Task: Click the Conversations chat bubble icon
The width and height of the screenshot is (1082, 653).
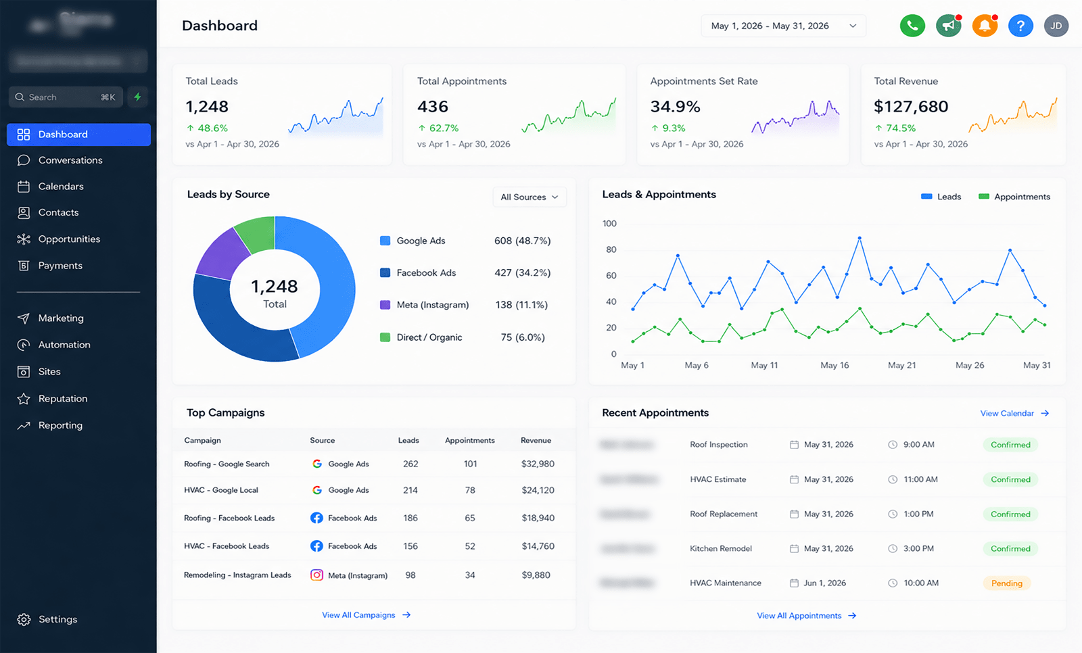Action: pyautogui.click(x=24, y=160)
